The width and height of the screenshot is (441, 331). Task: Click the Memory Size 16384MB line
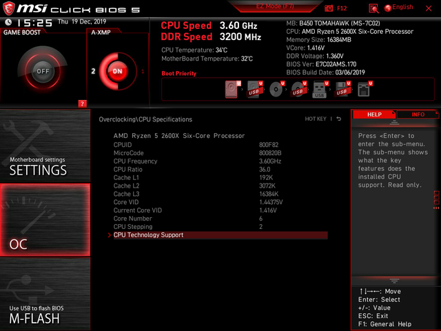pyautogui.click(x=318, y=40)
